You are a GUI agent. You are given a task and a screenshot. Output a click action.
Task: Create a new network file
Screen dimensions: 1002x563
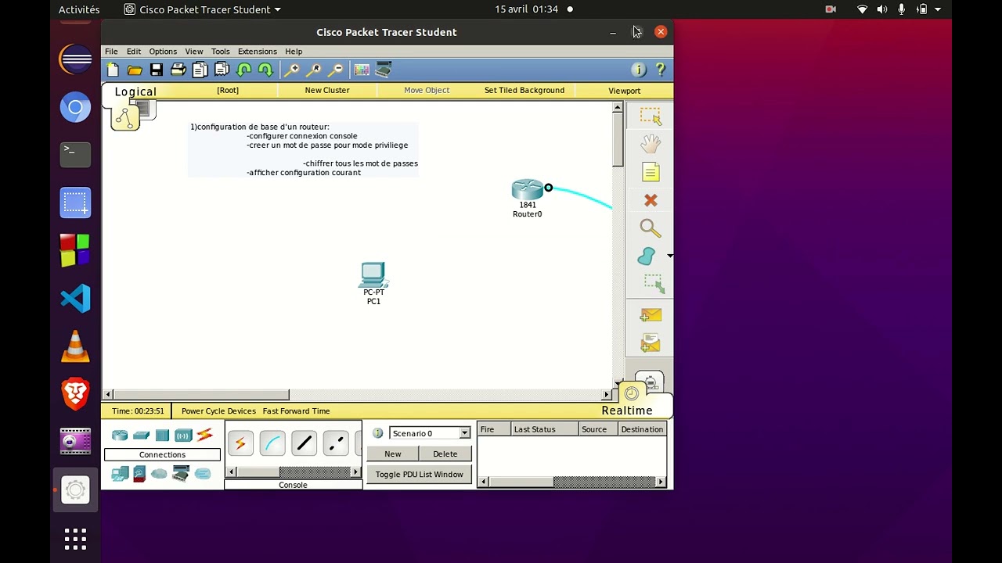(x=113, y=70)
